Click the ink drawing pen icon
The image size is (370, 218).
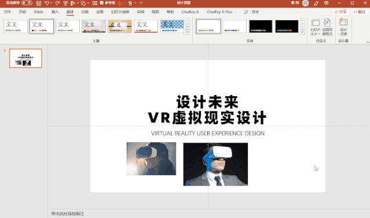click(120, 3)
